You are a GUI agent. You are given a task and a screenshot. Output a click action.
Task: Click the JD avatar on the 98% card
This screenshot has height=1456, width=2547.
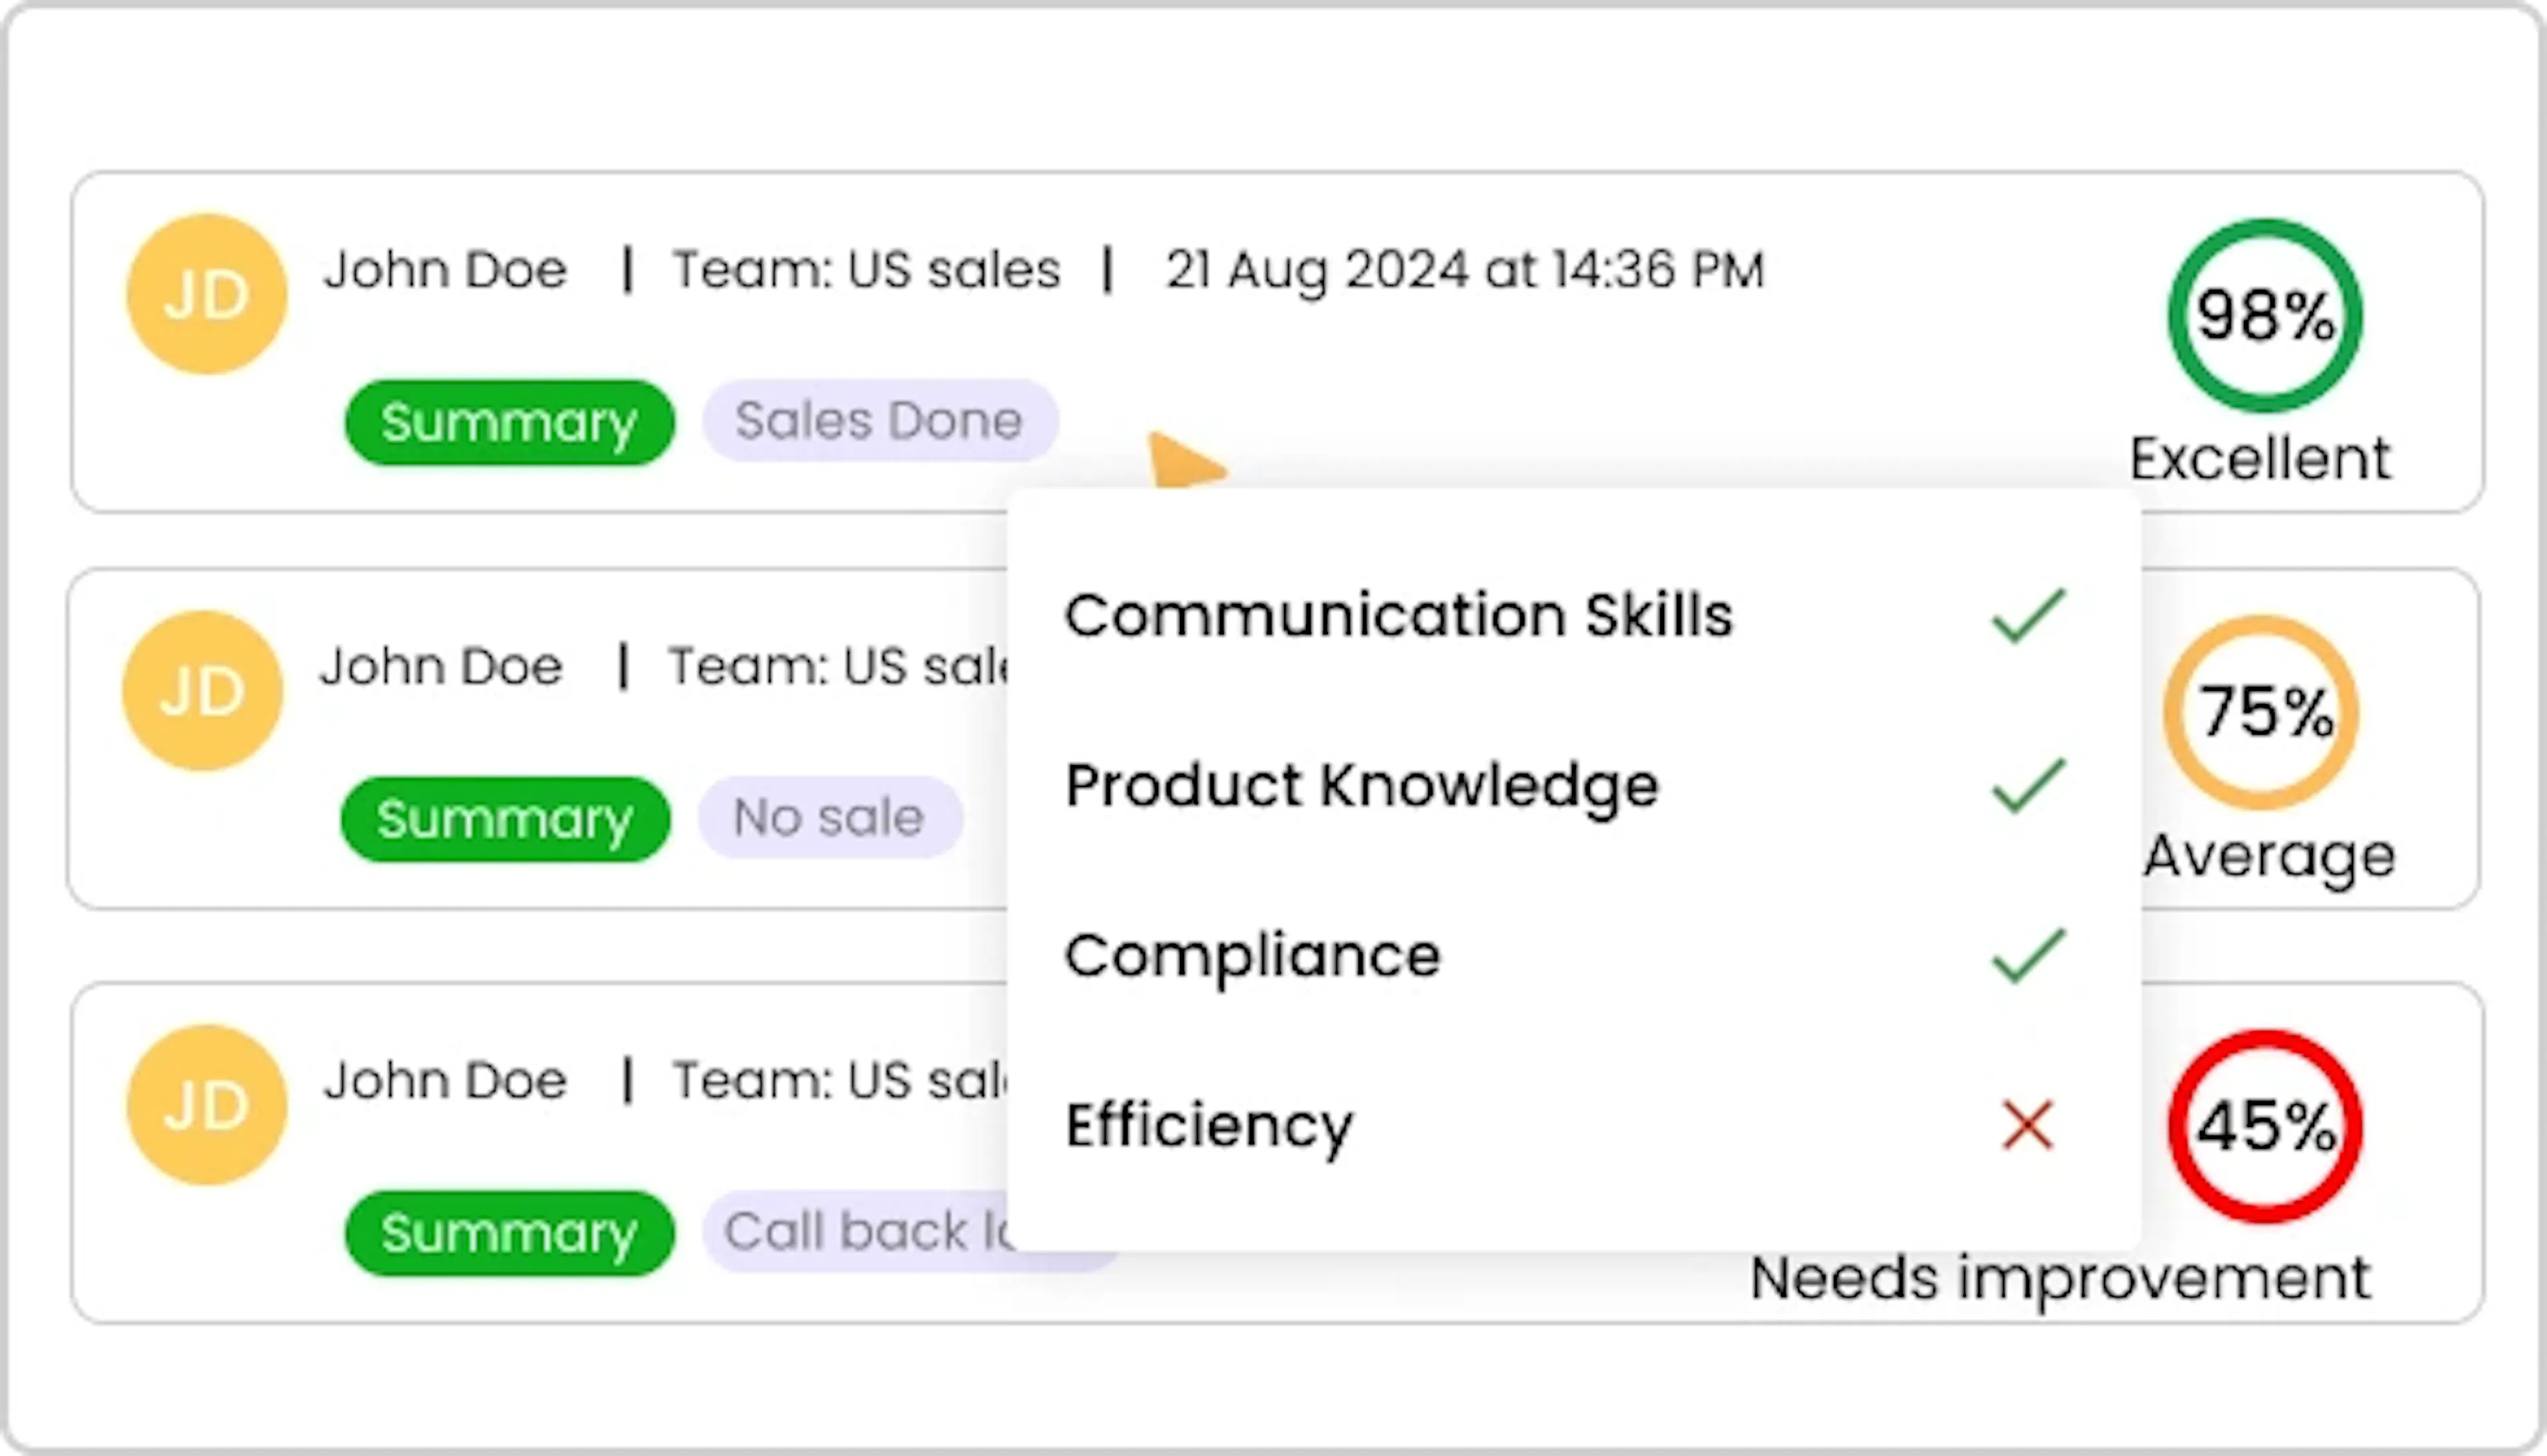(x=207, y=294)
